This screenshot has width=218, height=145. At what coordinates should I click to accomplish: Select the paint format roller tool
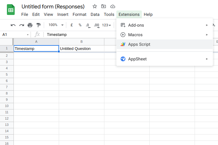[x=38, y=25]
